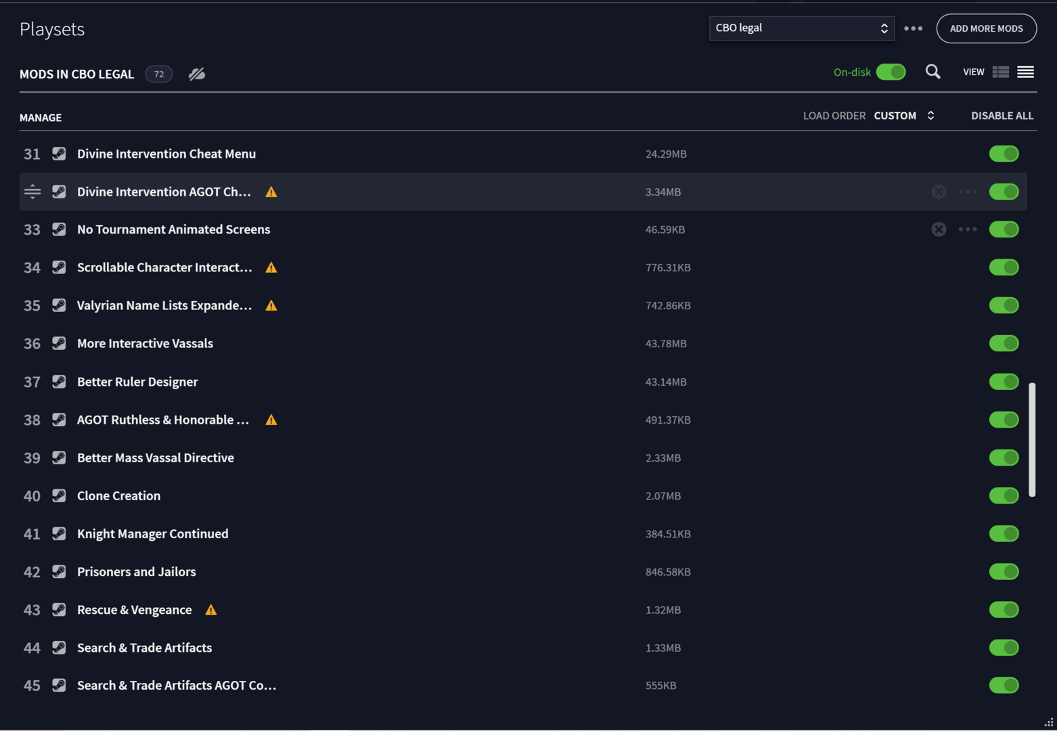
Task: Click the window resize grip corner
Action: 1049,723
